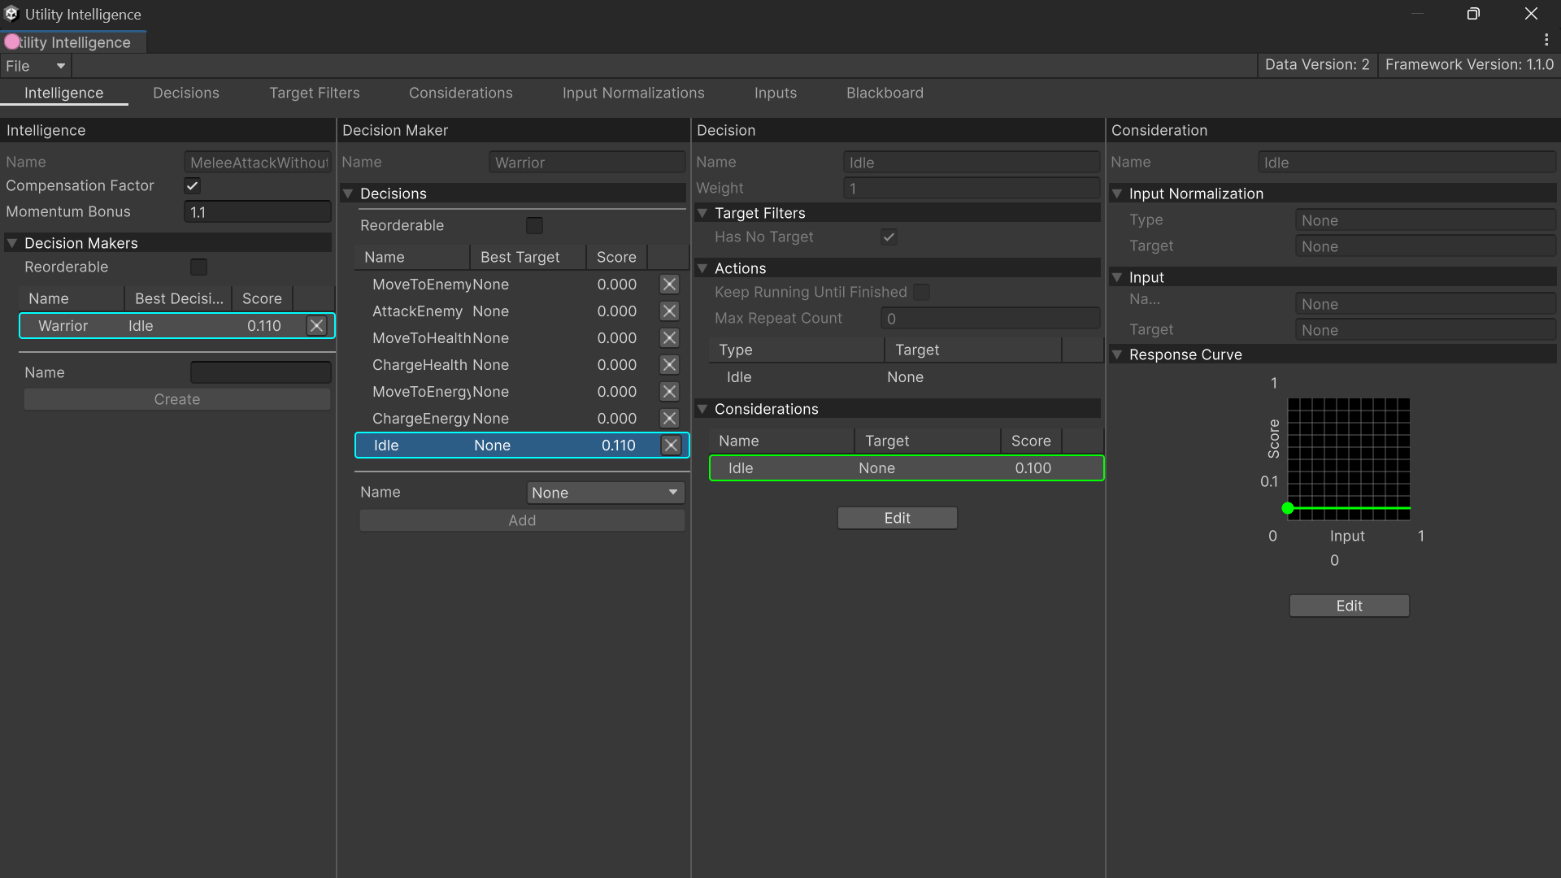Click the Momentum Bonus field
Image resolution: width=1561 pixels, height=878 pixels.
(x=258, y=212)
